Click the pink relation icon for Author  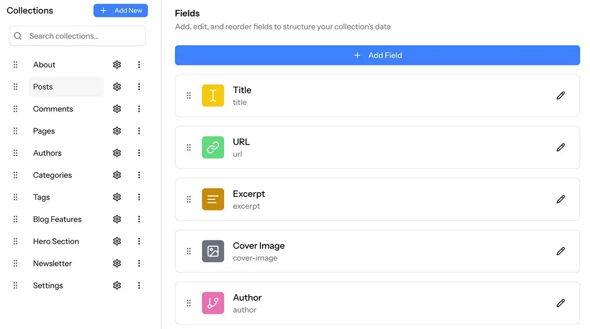[x=213, y=304]
